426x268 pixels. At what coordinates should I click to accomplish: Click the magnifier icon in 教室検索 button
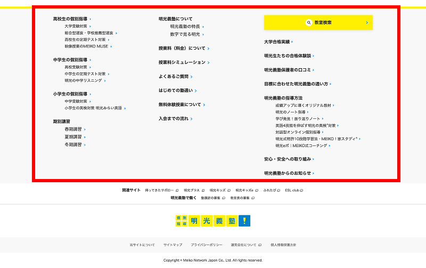pyautogui.click(x=308, y=23)
